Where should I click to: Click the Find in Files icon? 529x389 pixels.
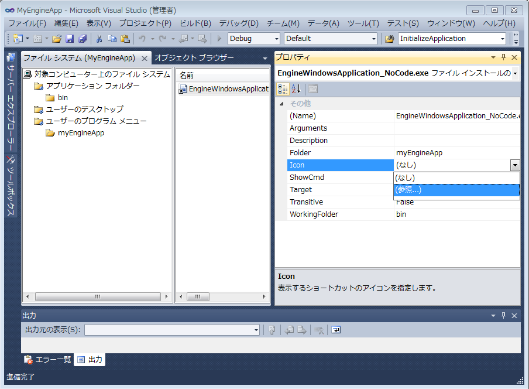coord(389,39)
